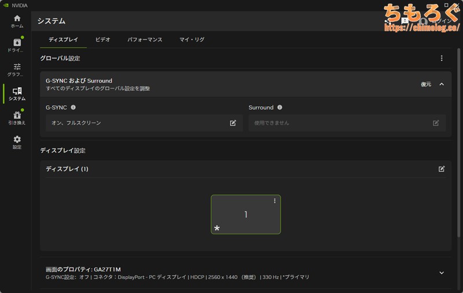Select the システム sidebar icon

tap(17, 94)
